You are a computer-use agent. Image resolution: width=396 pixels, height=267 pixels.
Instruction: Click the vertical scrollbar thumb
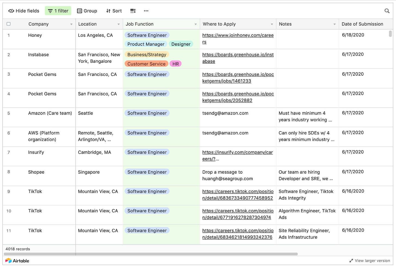(x=390, y=34)
